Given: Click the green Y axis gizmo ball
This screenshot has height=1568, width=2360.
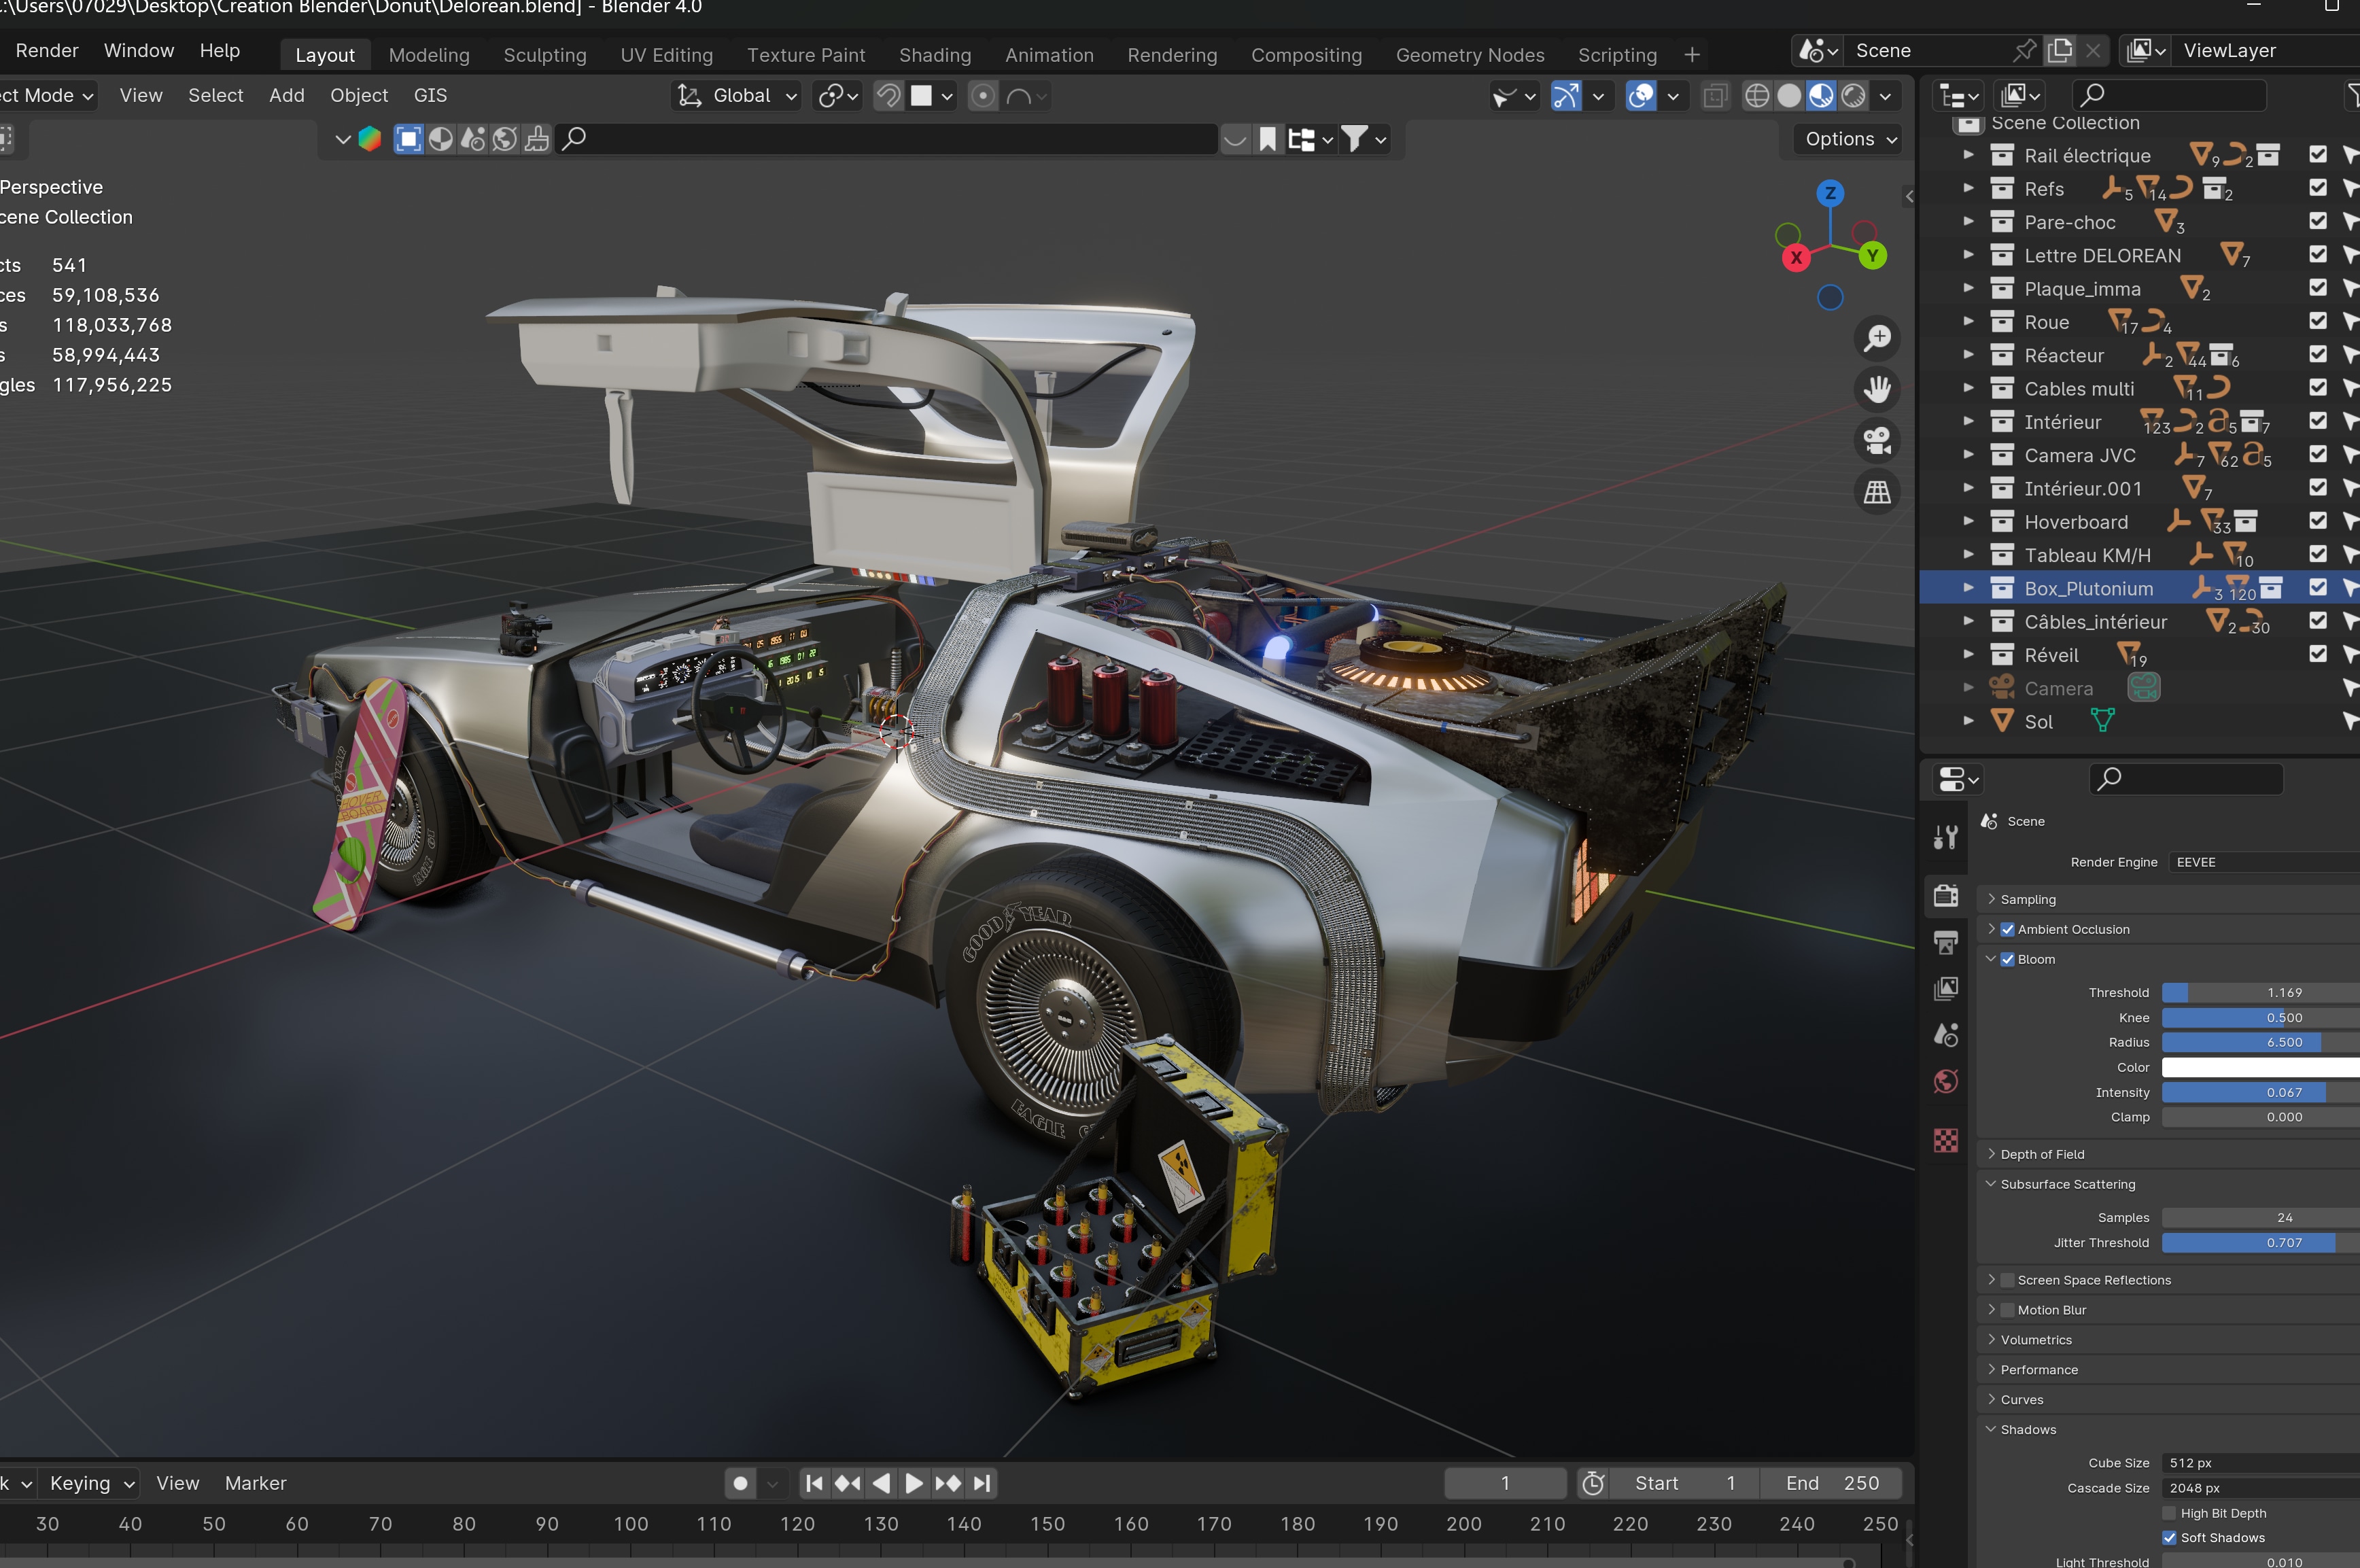Looking at the screenshot, I should pyautogui.click(x=1872, y=256).
